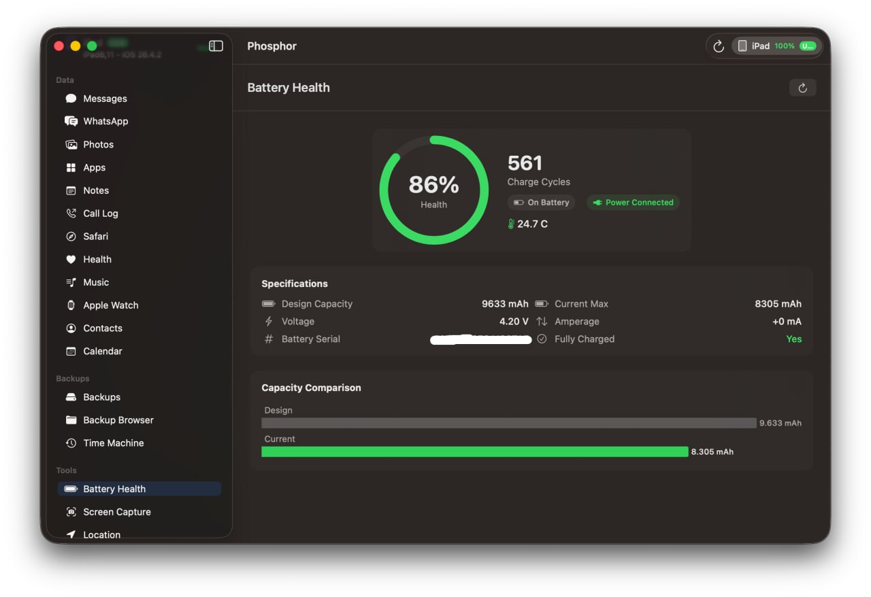This screenshot has height=597, width=871.
Task: Go to Photos in the sidebar
Action: pos(139,144)
